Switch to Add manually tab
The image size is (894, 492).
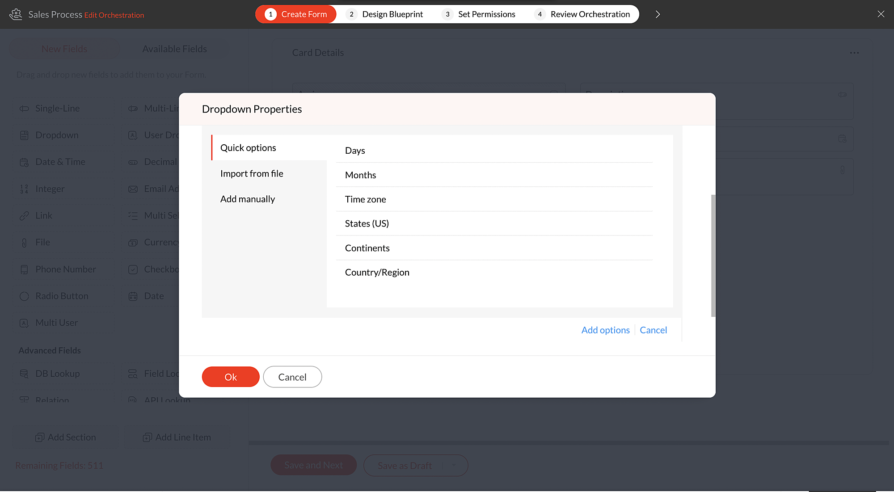(x=248, y=199)
